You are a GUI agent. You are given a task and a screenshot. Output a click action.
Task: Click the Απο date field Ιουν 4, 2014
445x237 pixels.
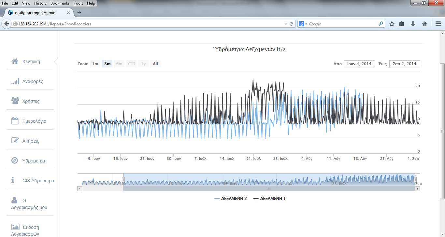coord(359,64)
